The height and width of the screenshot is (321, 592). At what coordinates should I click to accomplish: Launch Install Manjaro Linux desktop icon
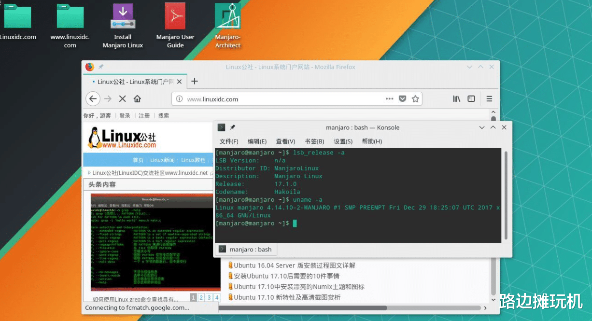click(122, 17)
